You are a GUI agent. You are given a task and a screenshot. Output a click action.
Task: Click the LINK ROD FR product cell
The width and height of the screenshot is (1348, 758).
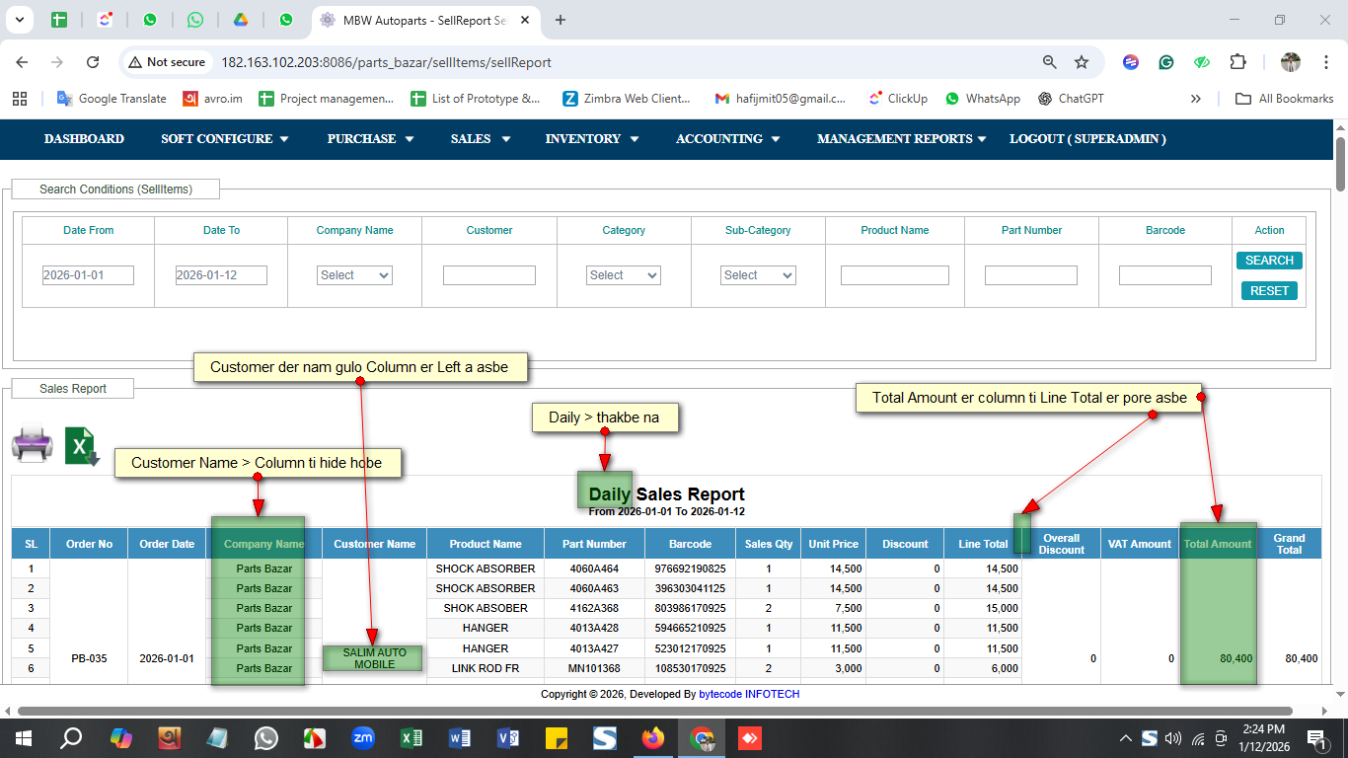tap(486, 668)
